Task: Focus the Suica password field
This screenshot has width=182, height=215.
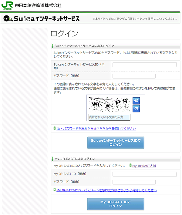Action: (x=134, y=76)
